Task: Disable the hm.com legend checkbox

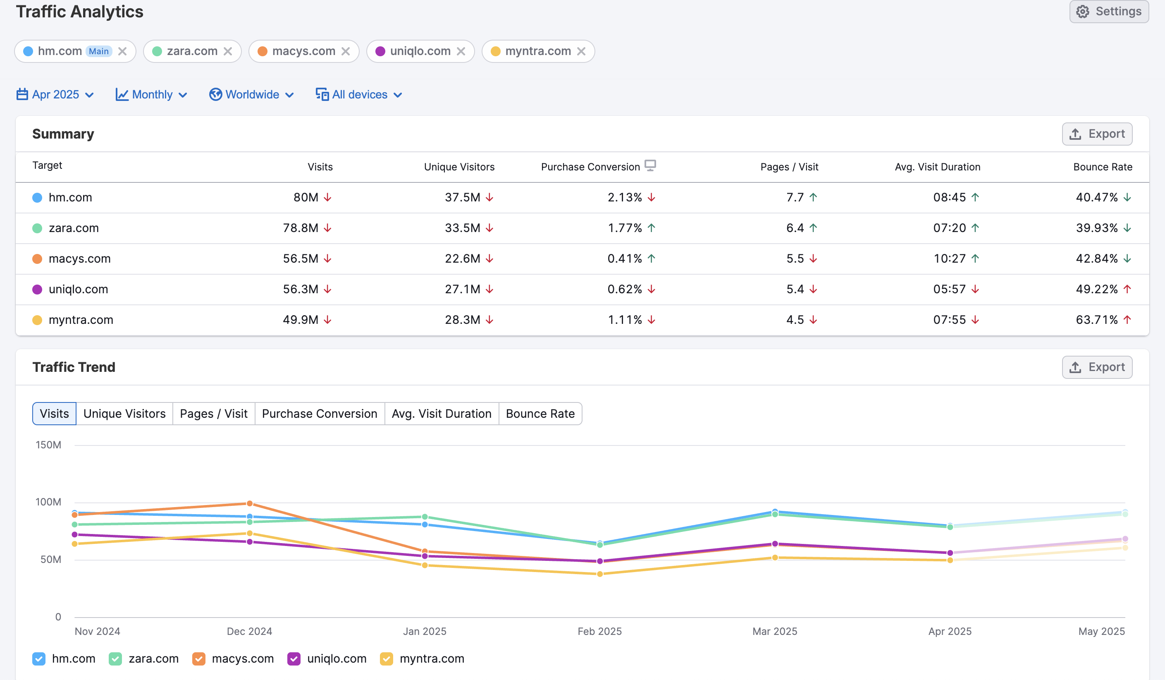Action: [39, 659]
